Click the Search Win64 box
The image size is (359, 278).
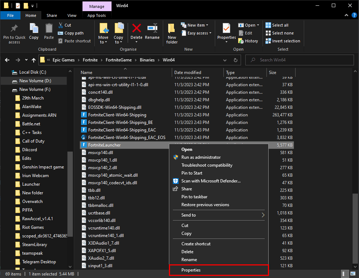tap(299, 60)
